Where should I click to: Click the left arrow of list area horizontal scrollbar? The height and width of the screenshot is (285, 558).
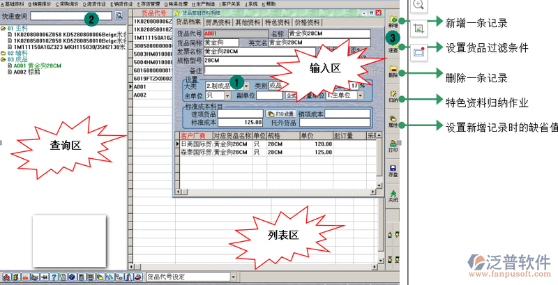[131, 266]
